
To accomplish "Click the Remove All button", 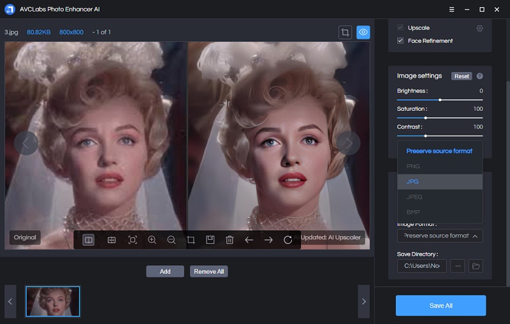I will 209,271.
